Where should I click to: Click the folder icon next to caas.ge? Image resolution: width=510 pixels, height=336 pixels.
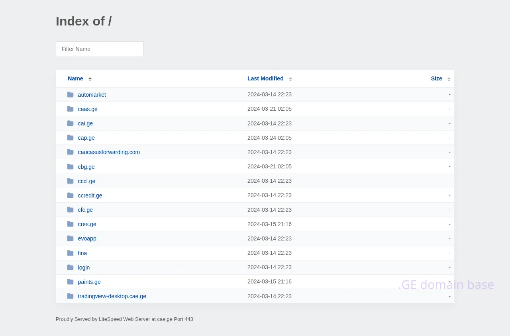71,109
